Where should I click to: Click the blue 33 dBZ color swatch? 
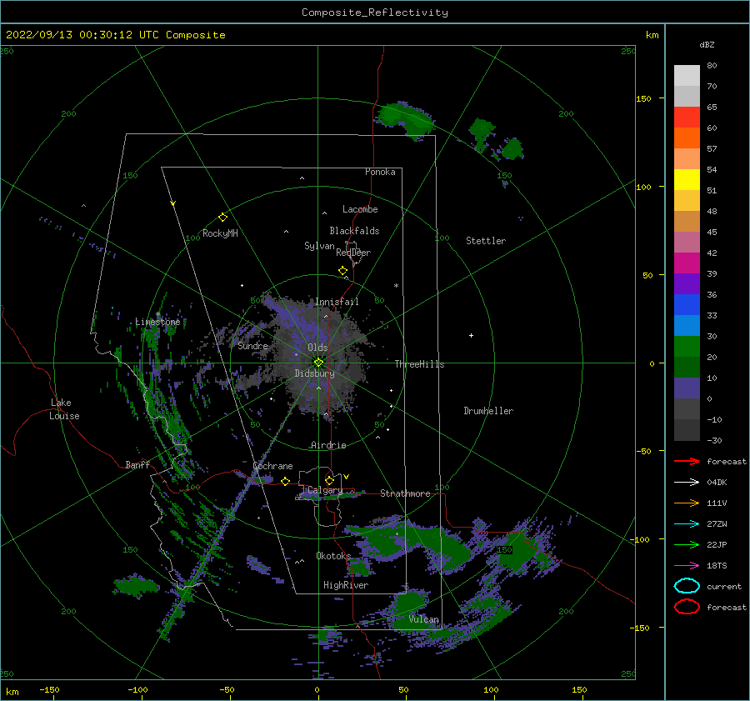[x=687, y=304]
